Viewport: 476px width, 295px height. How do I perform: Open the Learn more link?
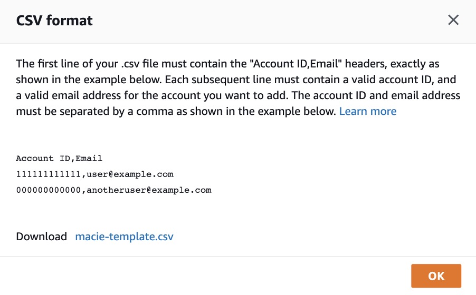coord(367,111)
